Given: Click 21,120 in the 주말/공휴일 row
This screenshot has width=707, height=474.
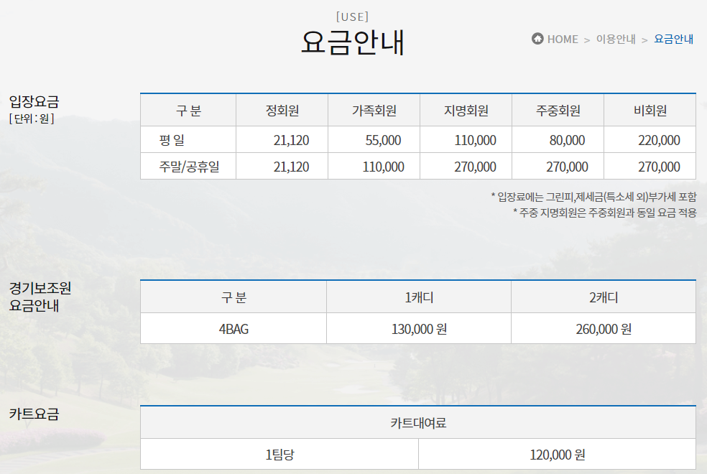Looking at the screenshot, I should click(291, 167).
